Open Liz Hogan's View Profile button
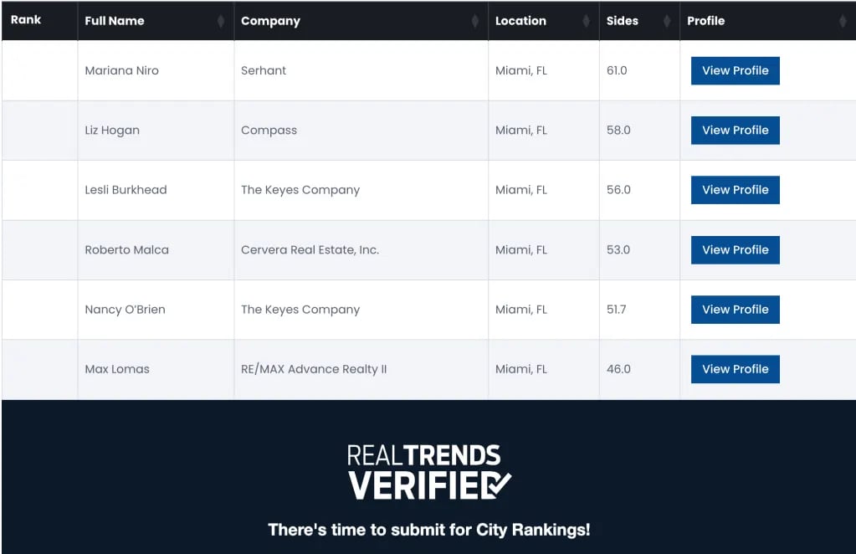 pos(735,130)
